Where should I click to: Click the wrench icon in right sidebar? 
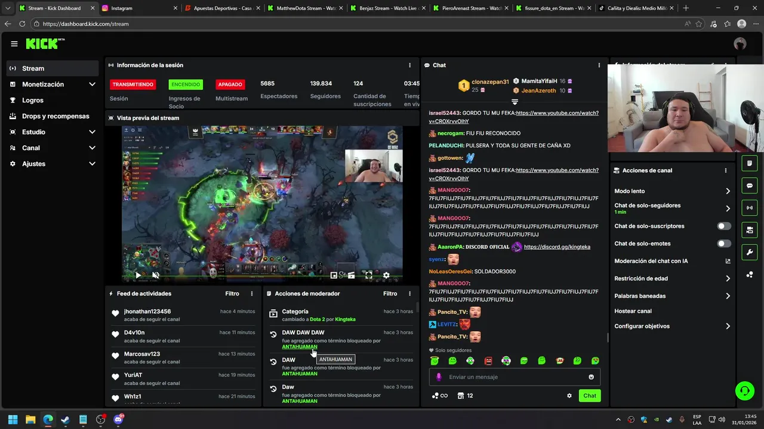pos(750,253)
